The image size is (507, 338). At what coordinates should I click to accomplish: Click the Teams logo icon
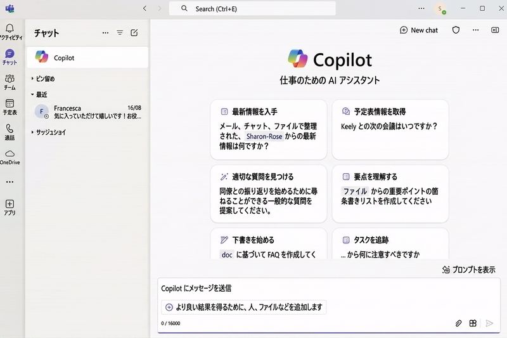[10, 8]
